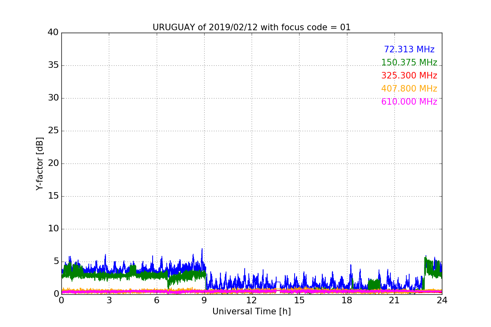This screenshot has width=491, height=327.
Task: Click y-axis tick label 15
Action: pyautogui.click(x=53, y=196)
